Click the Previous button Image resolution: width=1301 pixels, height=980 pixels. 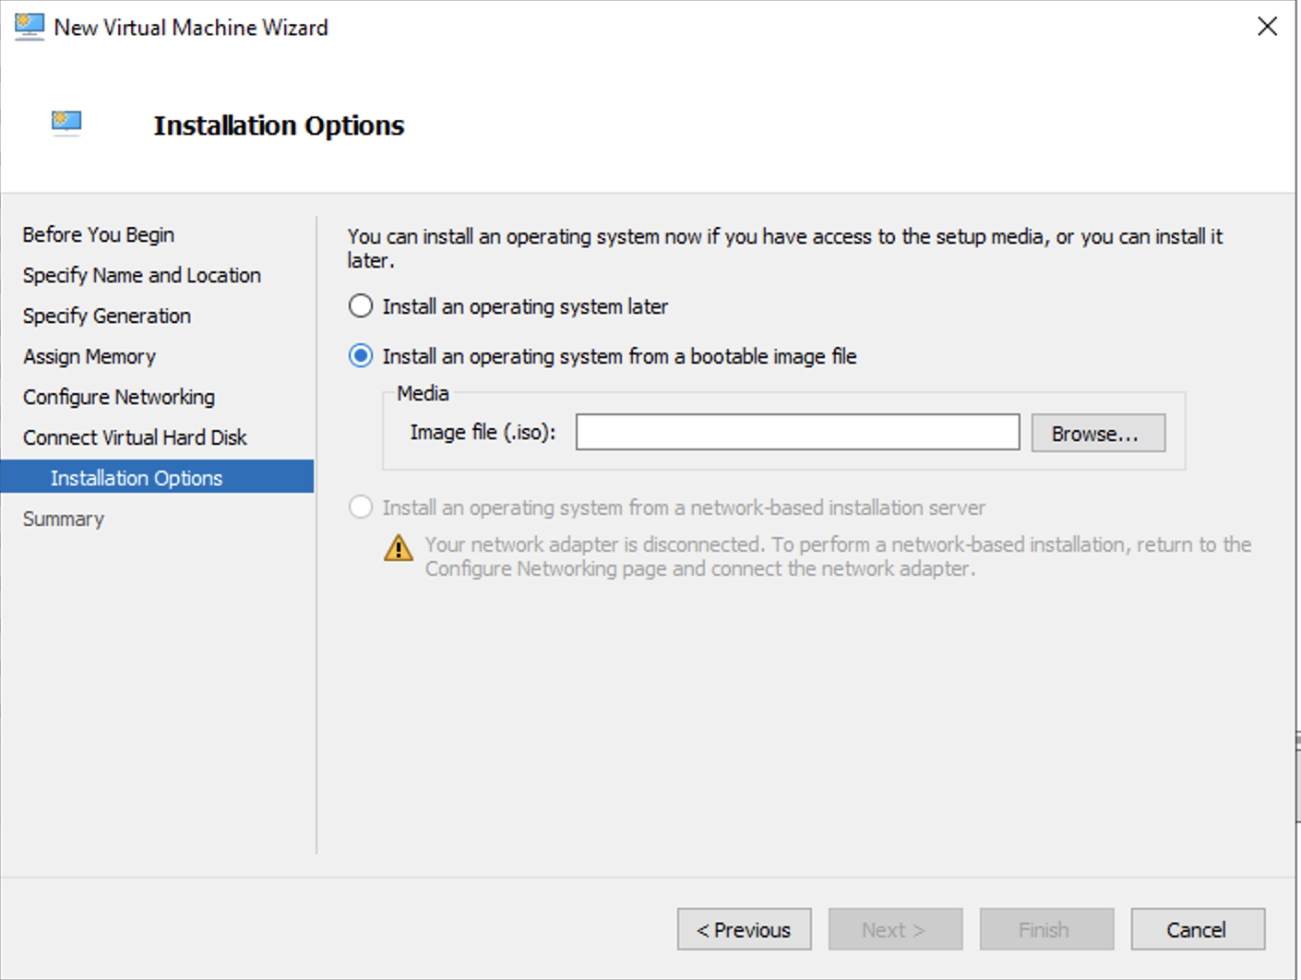pyautogui.click(x=744, y=929)
